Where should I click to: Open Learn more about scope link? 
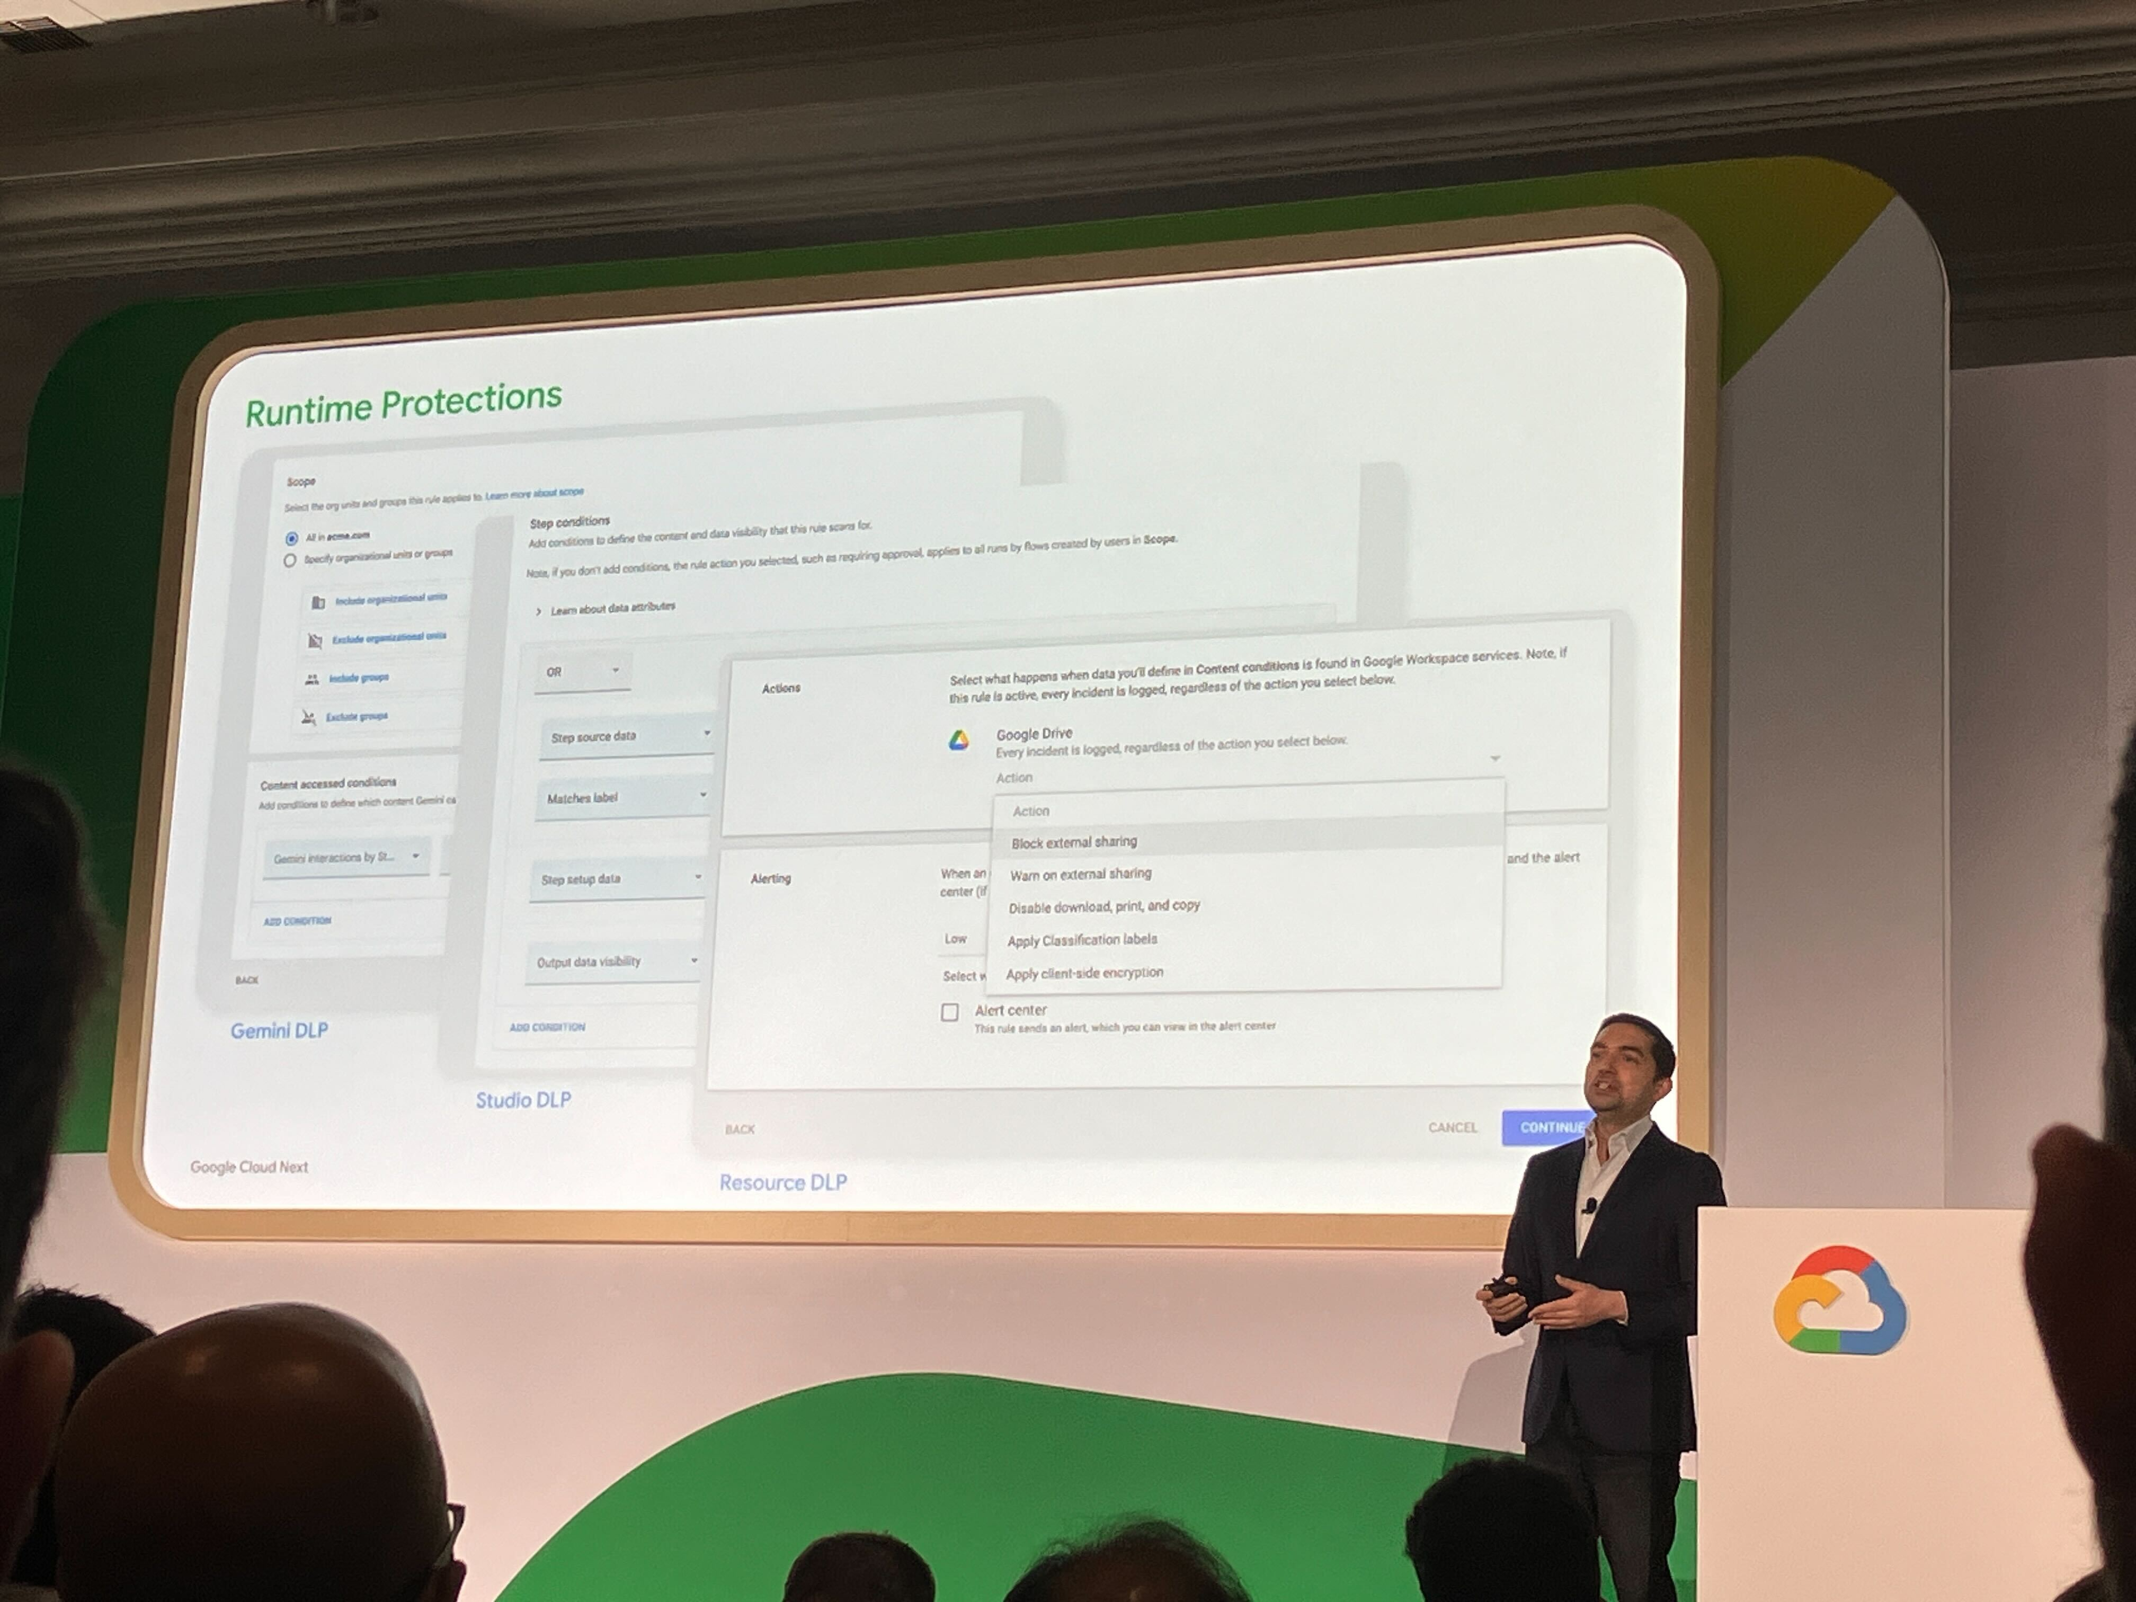tap(534, 493)
